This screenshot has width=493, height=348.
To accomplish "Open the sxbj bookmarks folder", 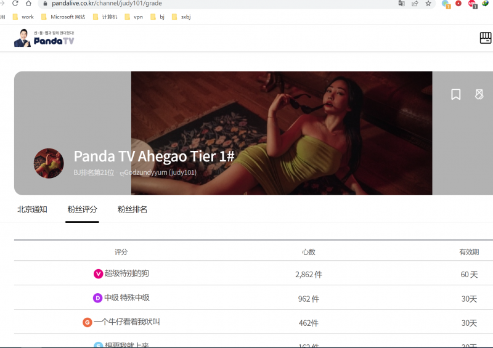I will pyautogui.click(x=181, y=17).
